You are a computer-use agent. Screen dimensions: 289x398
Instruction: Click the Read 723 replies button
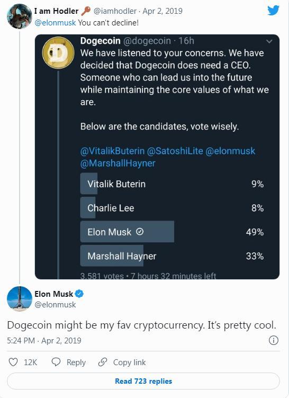pos(143,381)
